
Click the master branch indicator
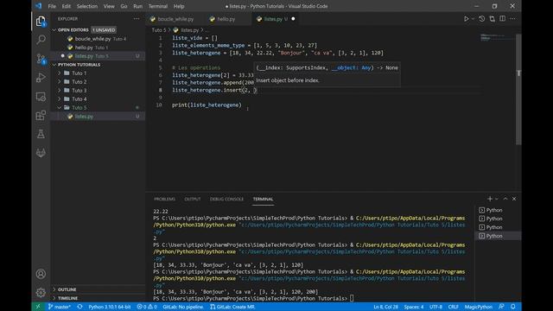[60, 307]
